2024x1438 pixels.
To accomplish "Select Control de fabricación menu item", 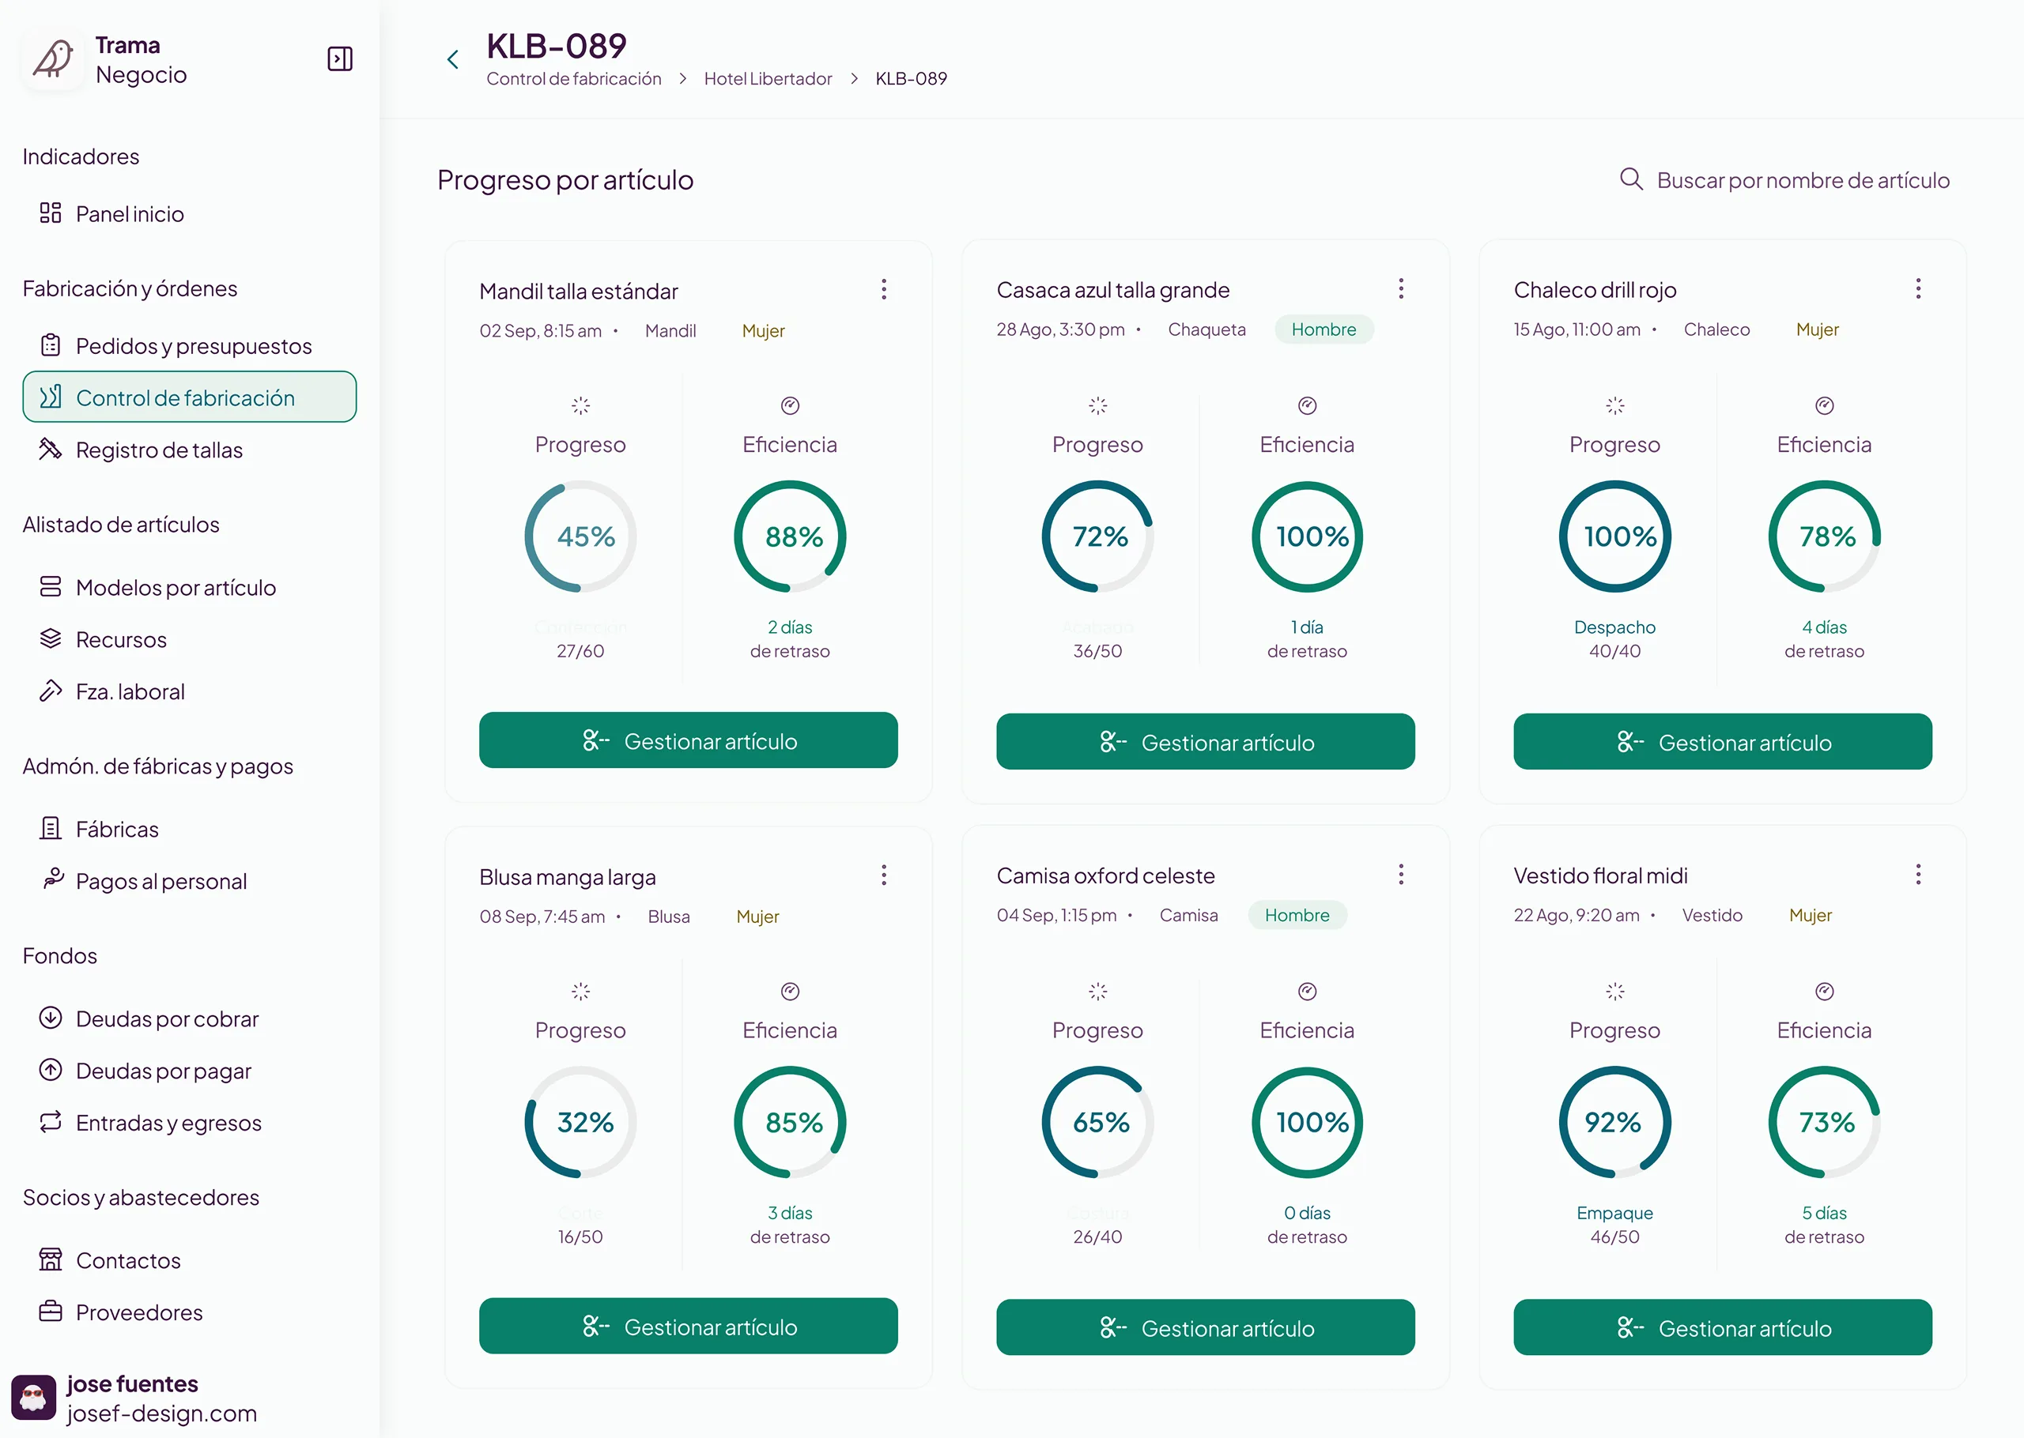I will [x=190, y=397].
